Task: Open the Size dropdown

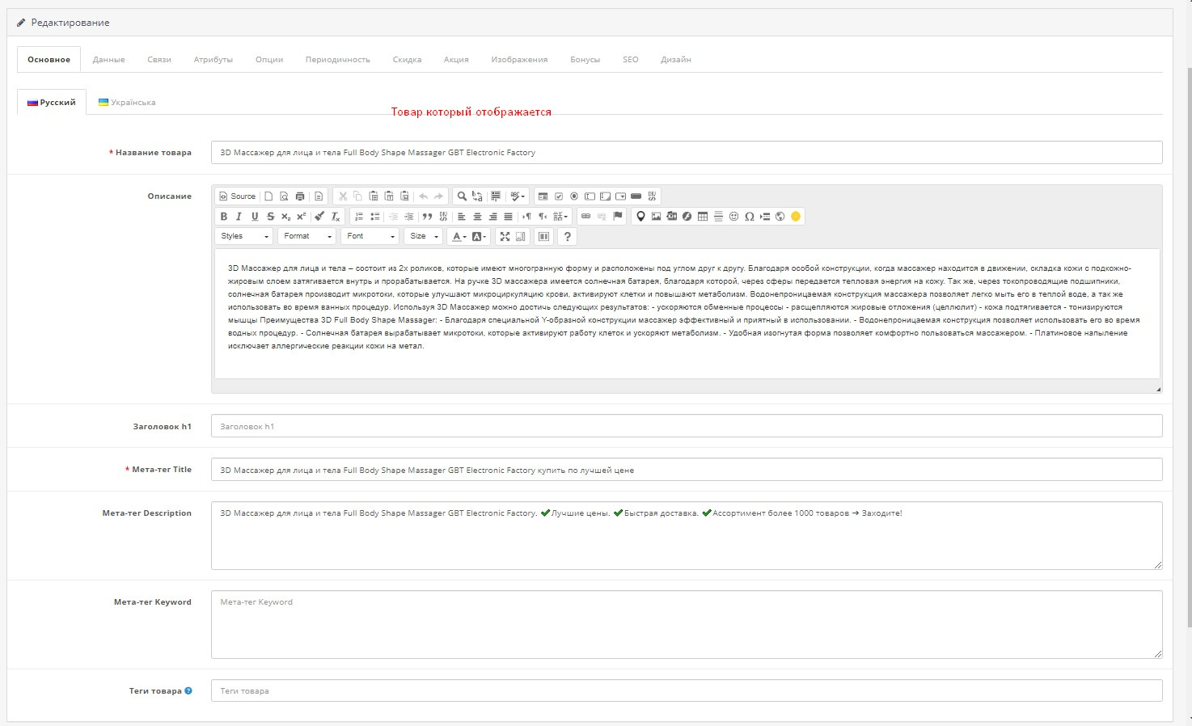Action: [x=424, y=236]
